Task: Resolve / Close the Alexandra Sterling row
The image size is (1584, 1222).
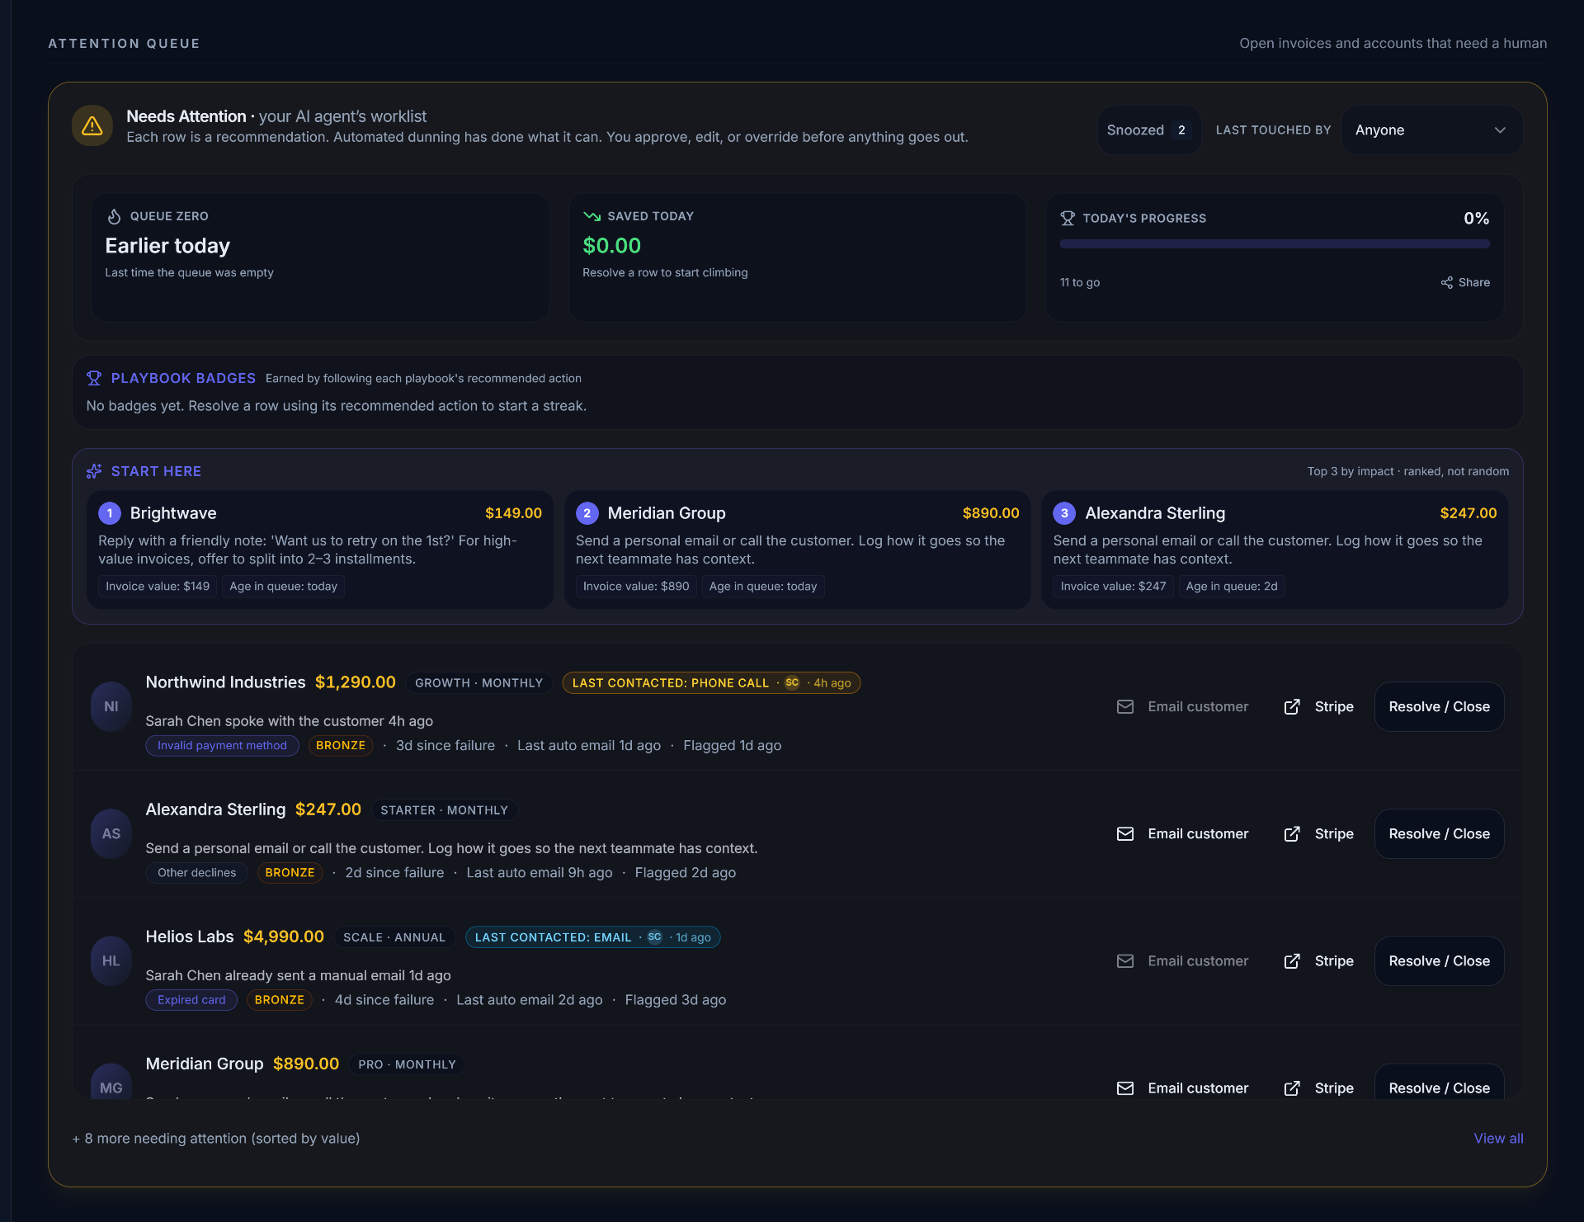Action: 1439,833
